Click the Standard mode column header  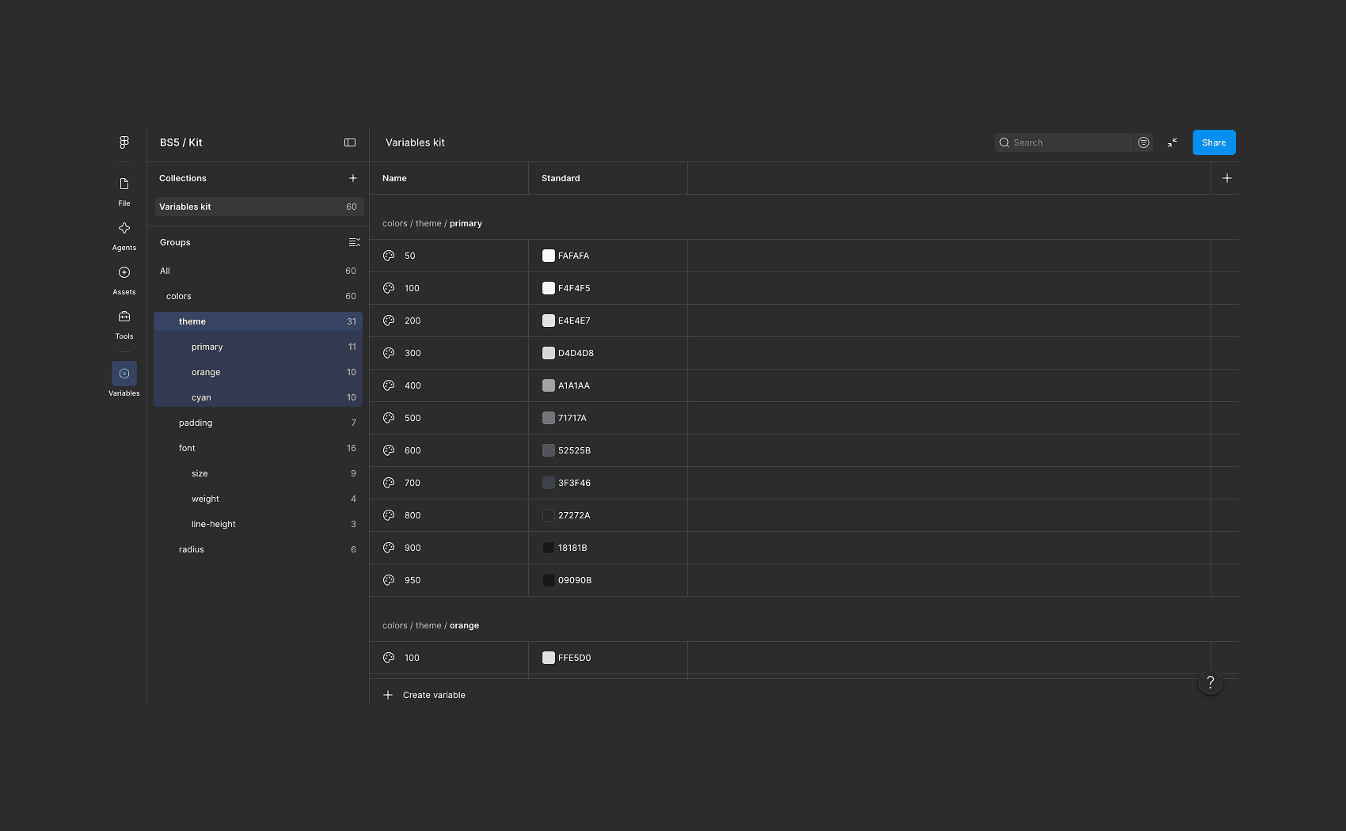(x=608, y=178)
